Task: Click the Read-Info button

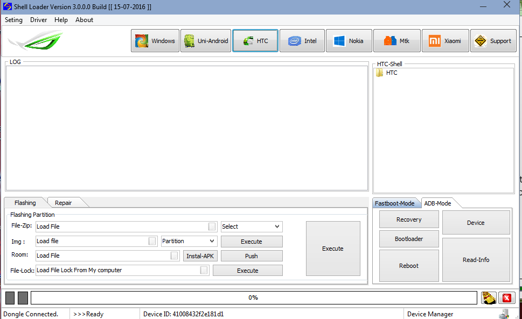Action: coord(476,260)
